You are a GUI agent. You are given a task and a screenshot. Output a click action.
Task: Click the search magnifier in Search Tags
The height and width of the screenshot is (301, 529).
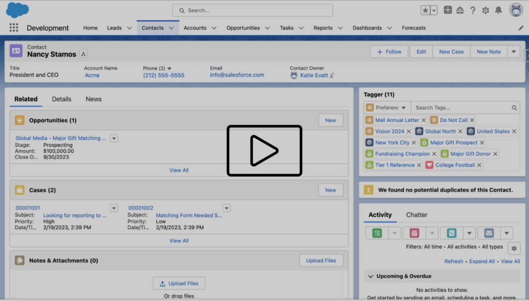[x=514, y=108]
